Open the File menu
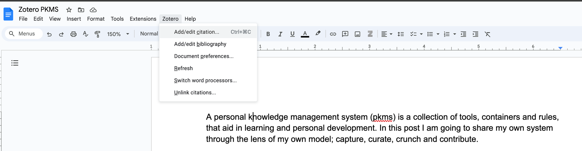 (x=23, y=19)
